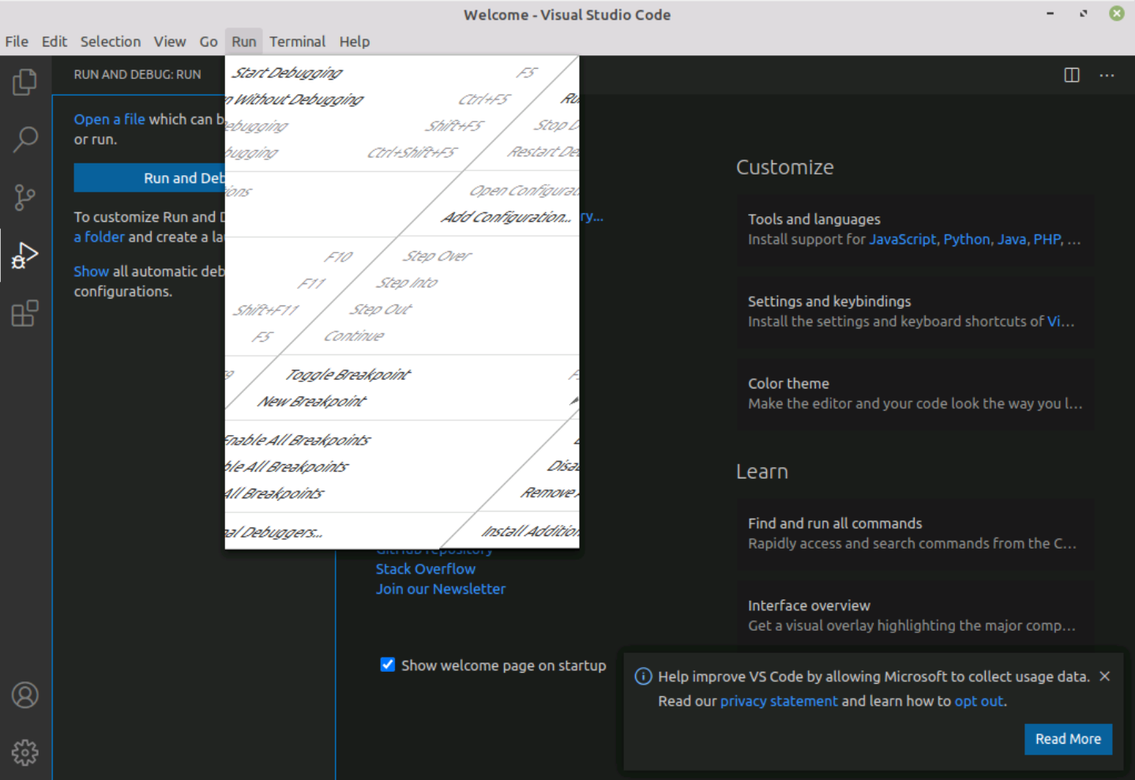Image resolution: width=1135 pixels, height=780 pixels.
Task: Open the Explorer view in the activity bar
Action: coord(24,81)
